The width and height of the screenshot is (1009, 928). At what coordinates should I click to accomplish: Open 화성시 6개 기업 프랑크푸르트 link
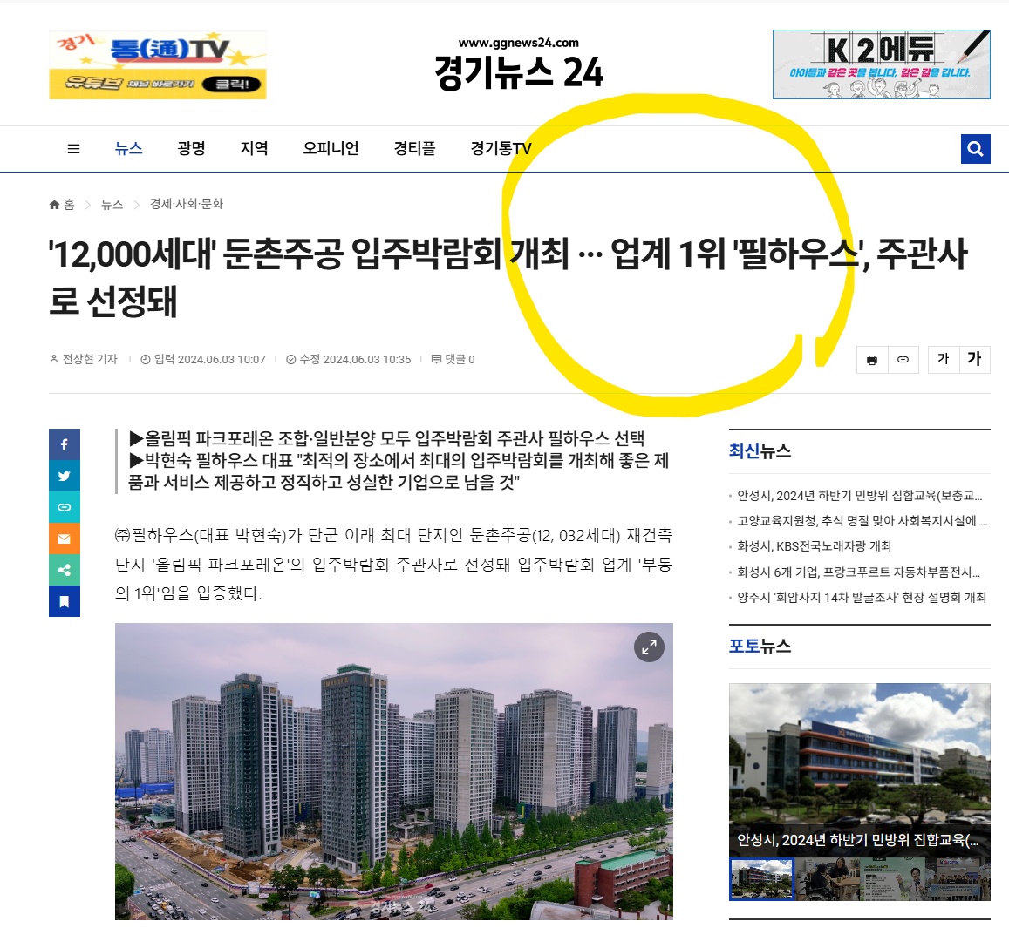coord(858,572)
